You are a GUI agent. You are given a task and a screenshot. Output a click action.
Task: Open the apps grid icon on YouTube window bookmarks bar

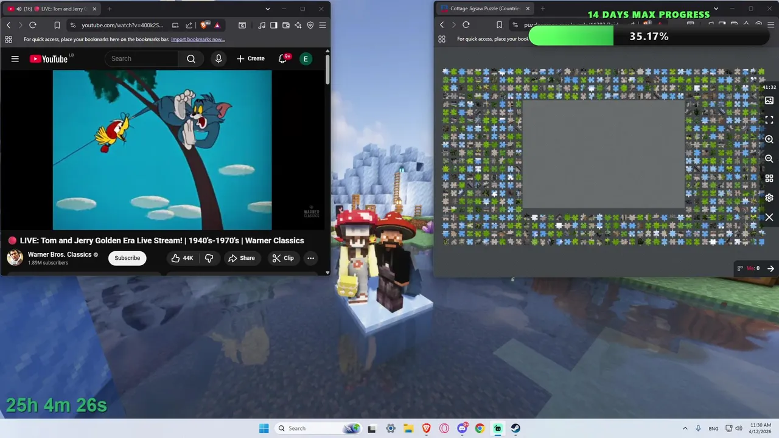coord(9,39)
